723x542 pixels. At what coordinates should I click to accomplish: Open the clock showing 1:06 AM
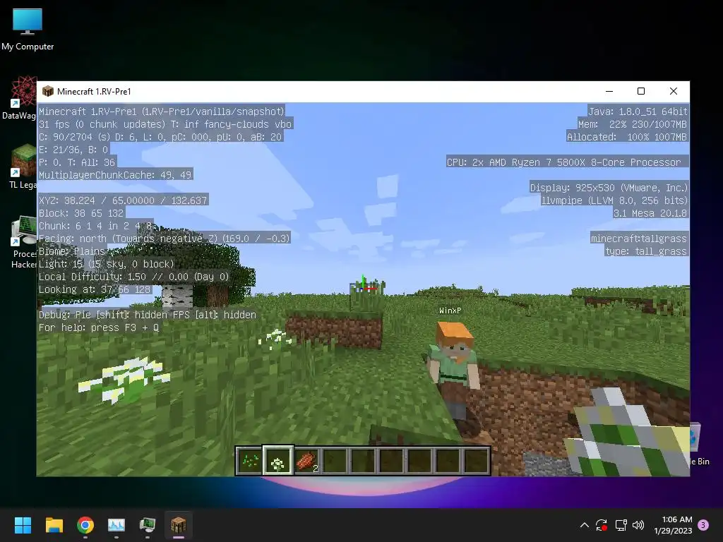(673, 525)
